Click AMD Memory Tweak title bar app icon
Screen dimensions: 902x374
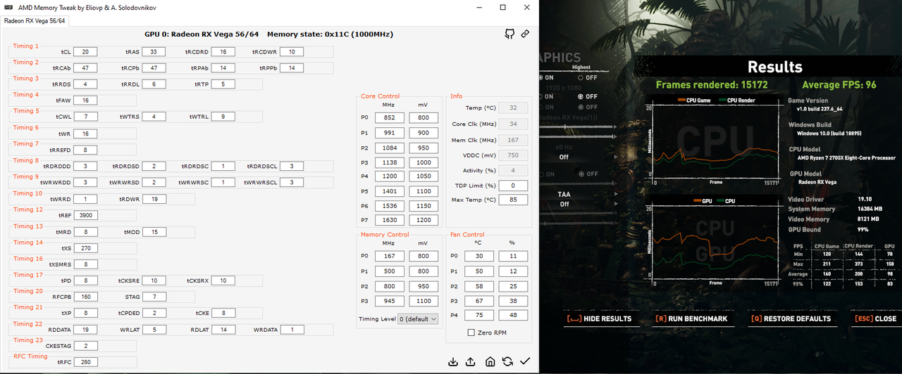pos(8,7)
